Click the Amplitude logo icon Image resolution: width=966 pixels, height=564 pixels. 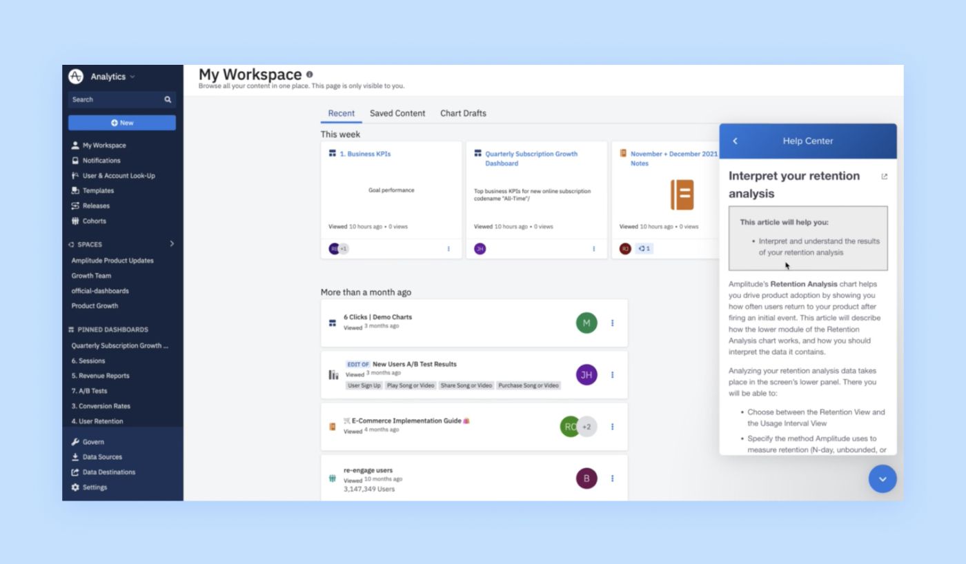point(76,77)
